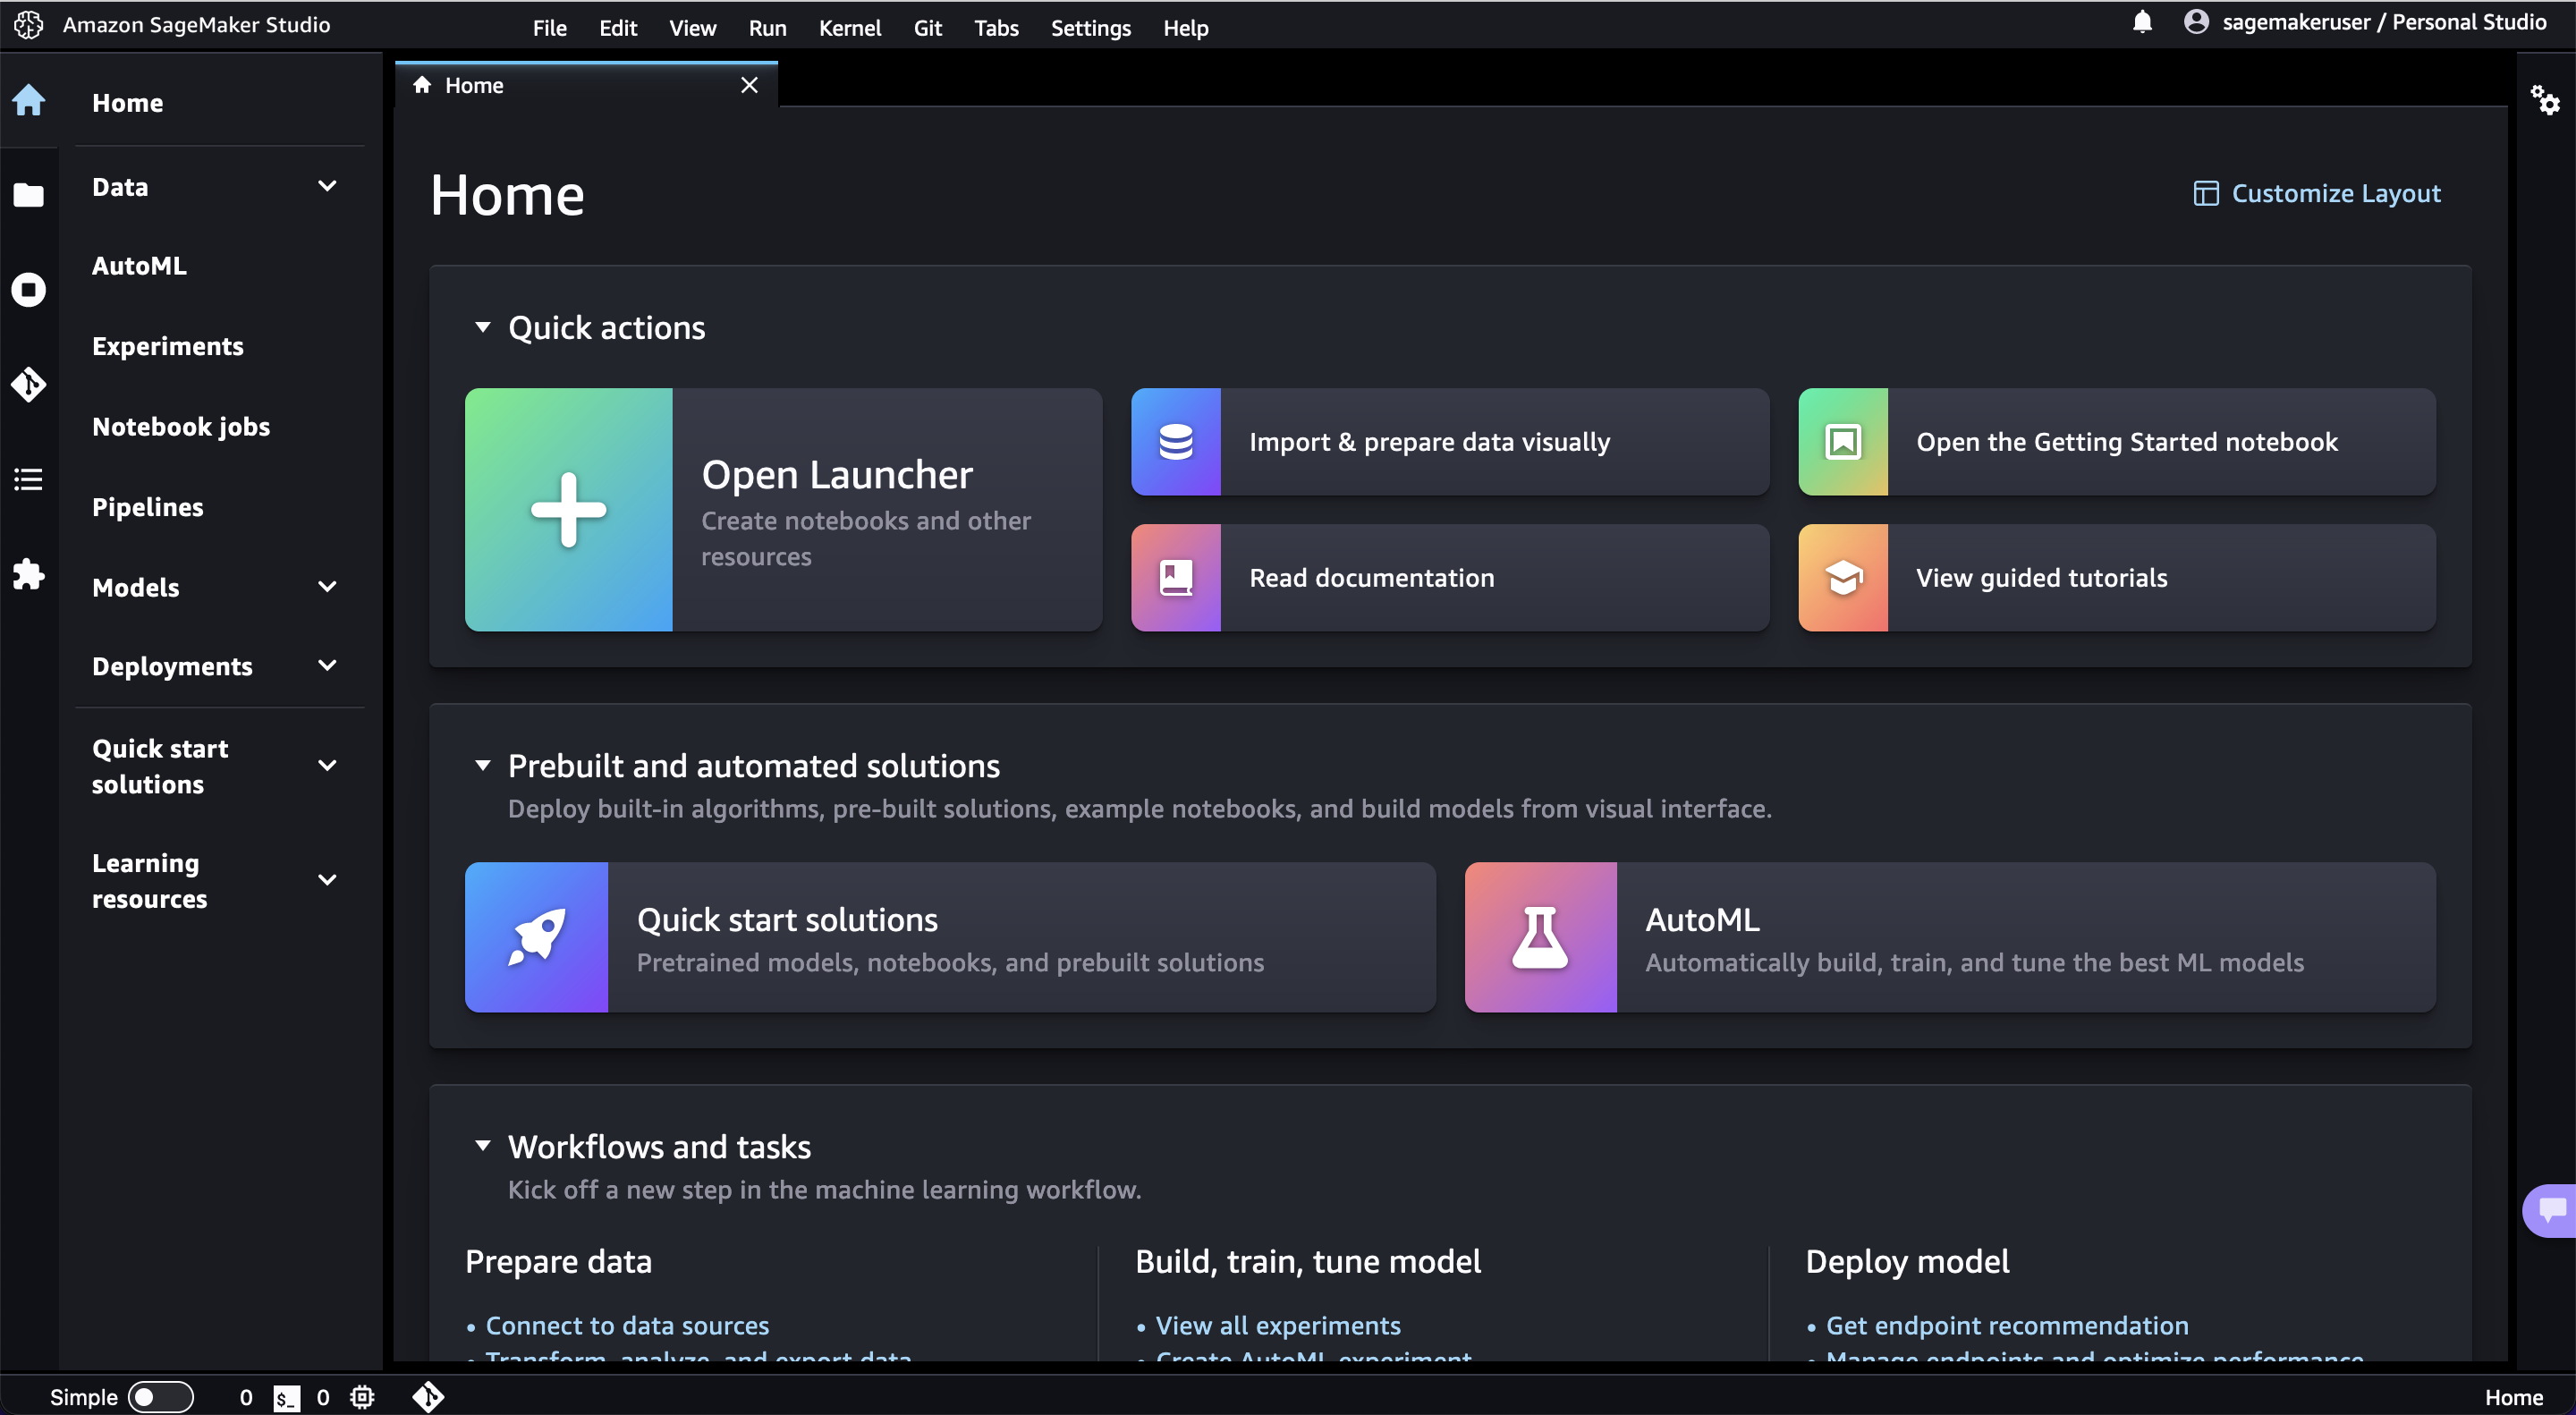Open the Extension Manager puzzle icon
Image resolution: width=2576 pixels, height=1415 pixels.
pos(29,574)
